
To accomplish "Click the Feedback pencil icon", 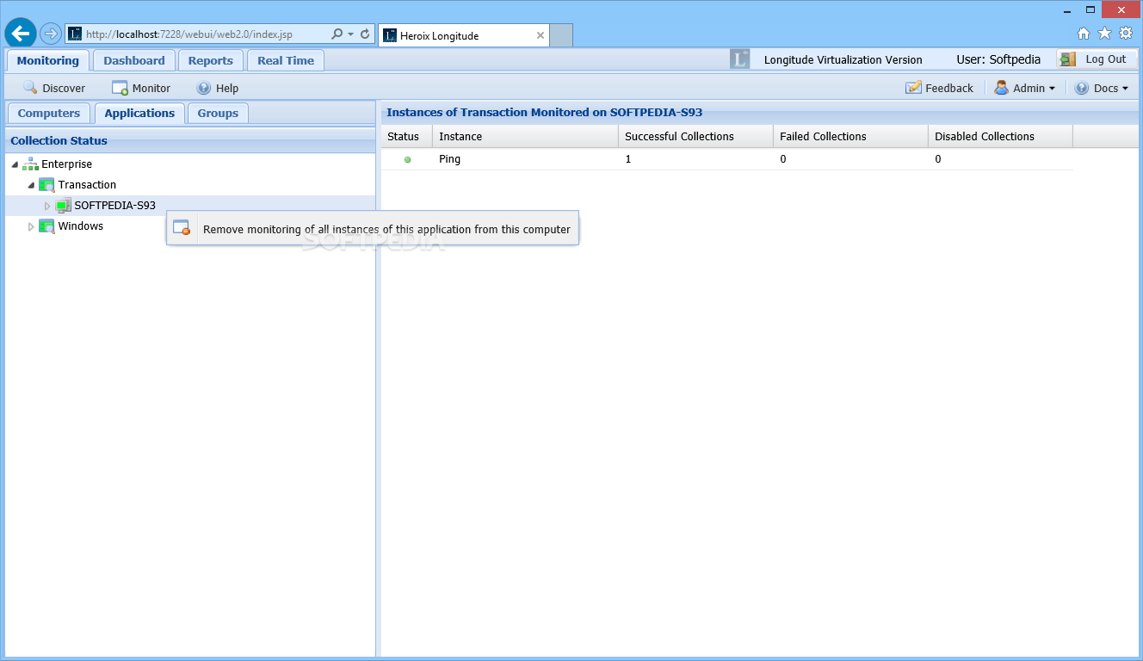I will (x=913, y=88).
